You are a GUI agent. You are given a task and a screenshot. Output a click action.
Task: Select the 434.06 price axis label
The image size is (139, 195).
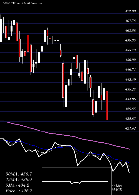[130, 99]
